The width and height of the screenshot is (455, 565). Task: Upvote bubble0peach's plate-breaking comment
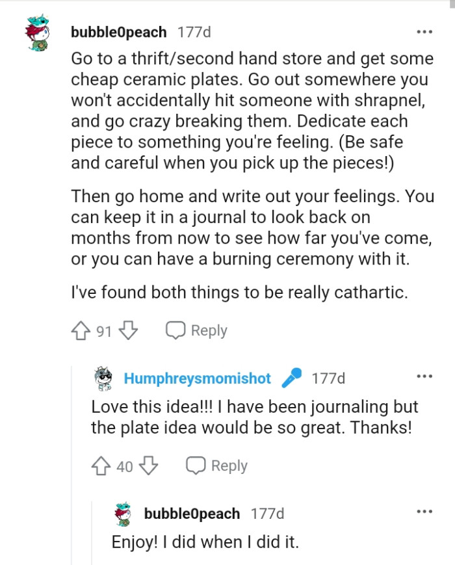pos(81,330)
